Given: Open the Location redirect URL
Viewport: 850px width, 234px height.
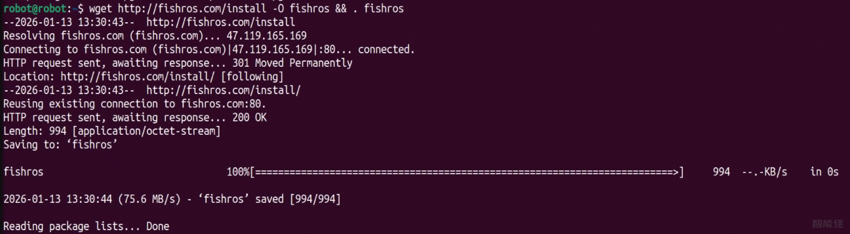Looking at the screenshot, I should pyautogui.click(x=137, y=77).
